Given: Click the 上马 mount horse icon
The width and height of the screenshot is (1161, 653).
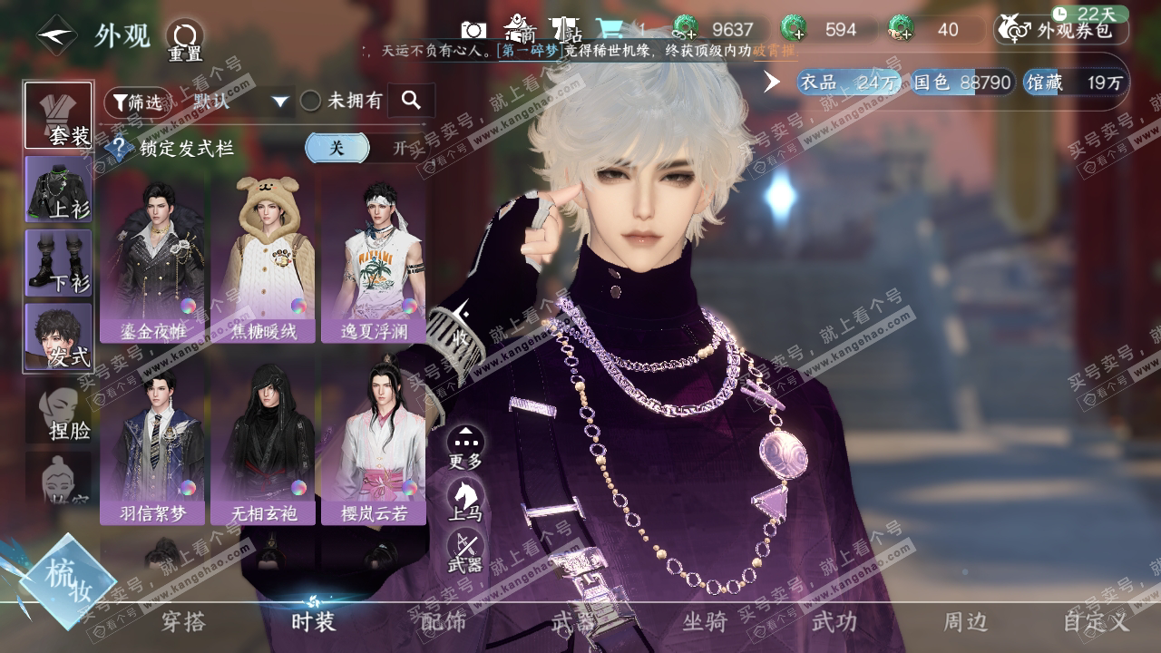Looking at the screenshot, I should coord(465,499).
